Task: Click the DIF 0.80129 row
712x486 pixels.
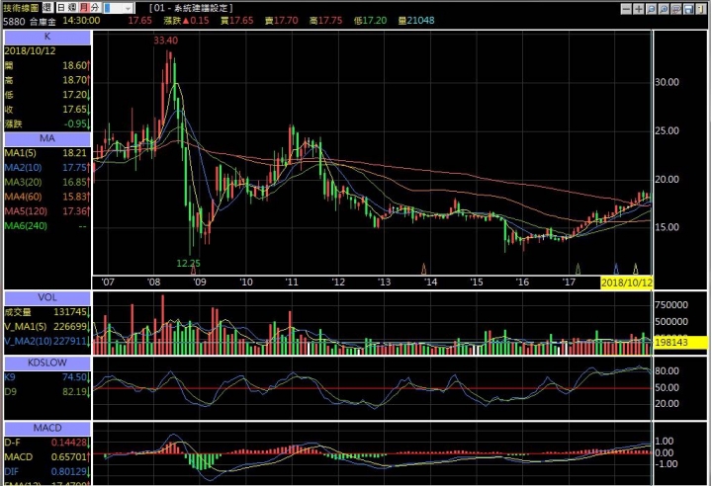Action: [x=47, y=471]
